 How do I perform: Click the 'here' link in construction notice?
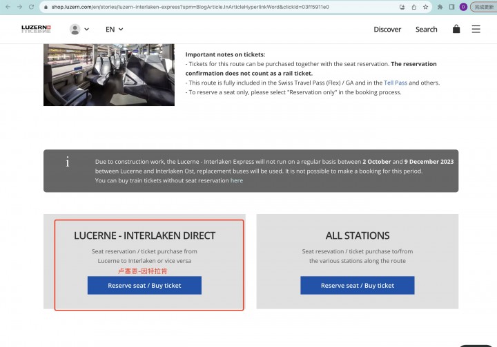pyautogui.click(x=237, y=180)
